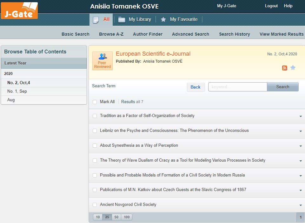The width and height of the screenshot is (305, 223).
Task: Expand the Publications of M.N. Katkov article
Action: pos(301,190)
